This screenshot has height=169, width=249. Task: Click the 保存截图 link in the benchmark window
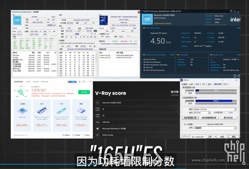point(76,135)
